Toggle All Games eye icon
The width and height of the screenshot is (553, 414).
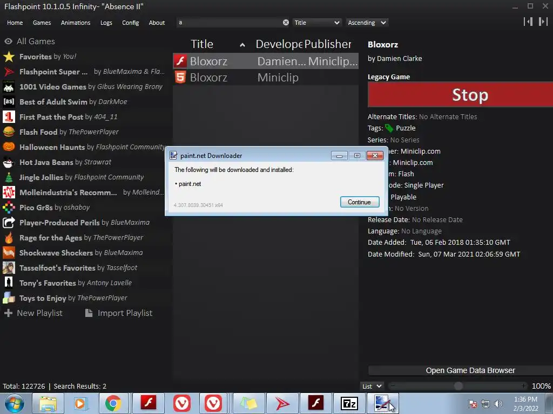[8, 42]
